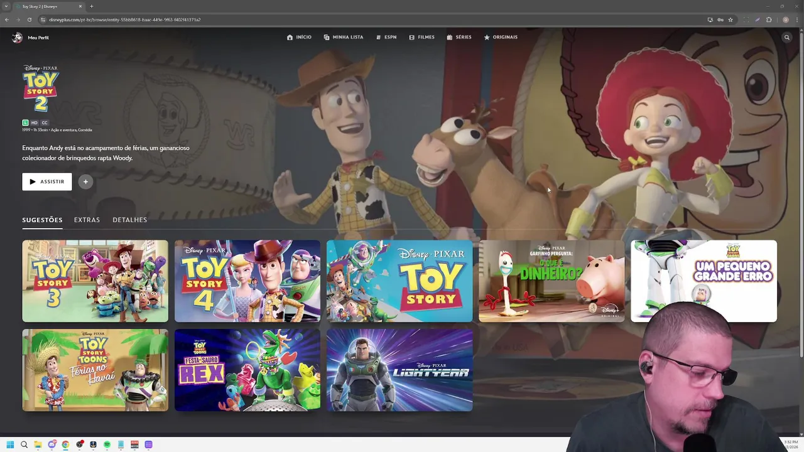804x452 pixels.
Task: Expand the tab search dropdown arrow
Action: (x=6, y=6)
